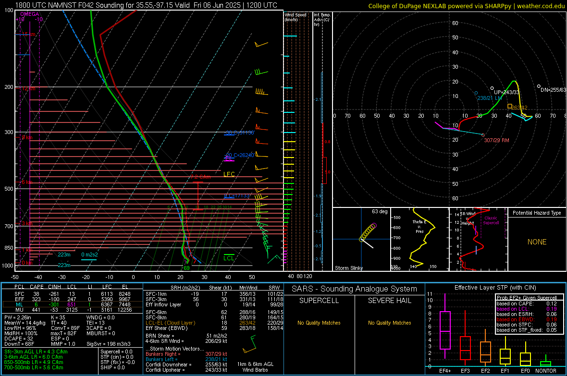Click the 12 km height label
Screen dimensions: 567x376
pos(28,88)
